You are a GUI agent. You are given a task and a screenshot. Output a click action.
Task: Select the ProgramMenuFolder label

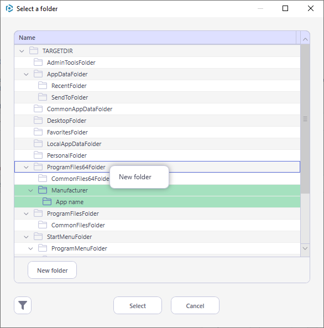click(79, 248)
